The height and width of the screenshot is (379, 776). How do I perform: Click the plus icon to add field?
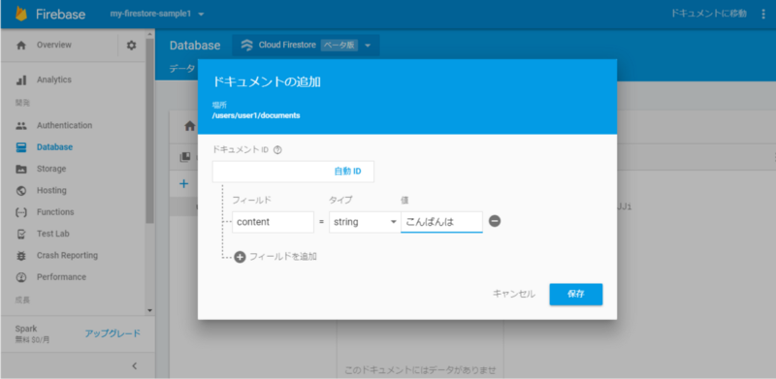pos(240,257)
